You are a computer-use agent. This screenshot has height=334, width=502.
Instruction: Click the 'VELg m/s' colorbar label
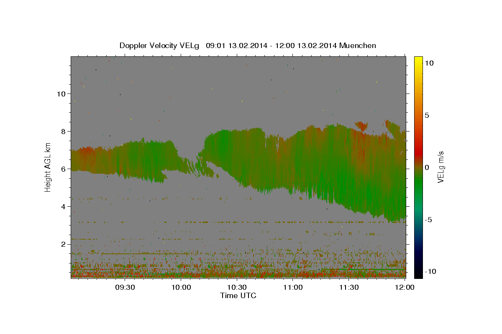[441, 167]
